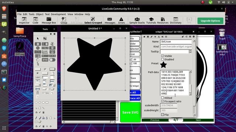
Task: Click the green Save SVG button
Action: (x=130, y=112)
